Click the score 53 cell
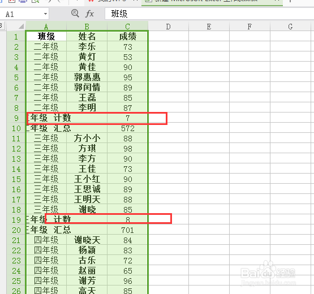This screenshot has width=314, height=294. pos(127,57)
